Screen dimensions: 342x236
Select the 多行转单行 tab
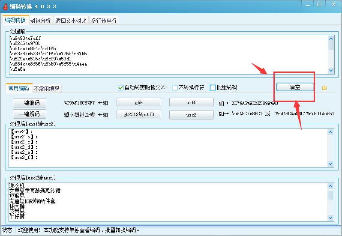(103, 21)
